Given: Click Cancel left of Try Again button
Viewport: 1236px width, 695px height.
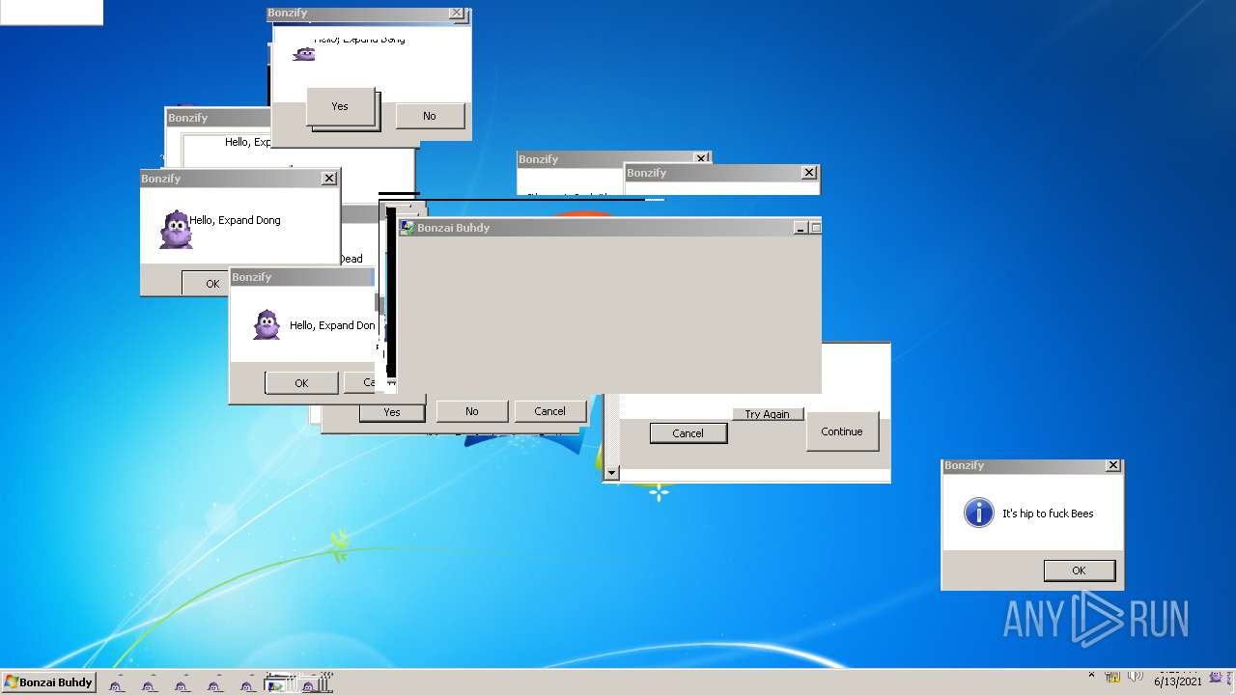Looking at the screenshot, I should (x=688, y=433).
